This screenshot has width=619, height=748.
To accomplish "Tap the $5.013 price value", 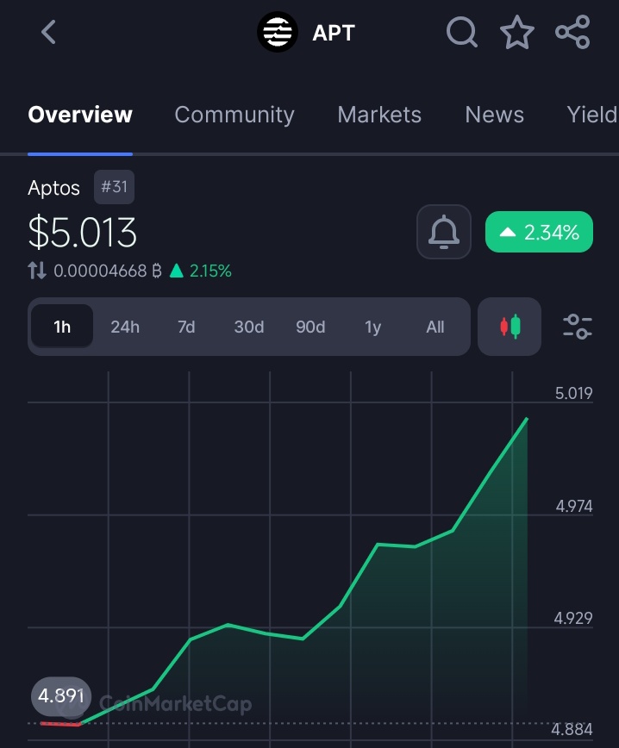I will (83, 233).
